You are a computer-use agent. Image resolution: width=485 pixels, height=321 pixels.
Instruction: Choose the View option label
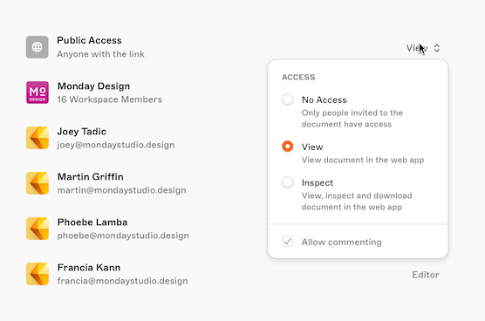[x=312, y=147]
